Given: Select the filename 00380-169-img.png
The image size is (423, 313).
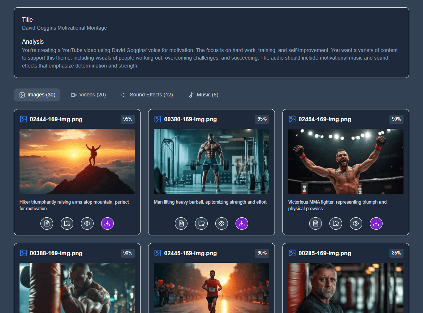Looking at the screenshot, I should point(190,119).
